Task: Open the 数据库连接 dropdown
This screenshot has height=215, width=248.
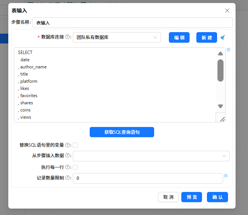Action: 117,37
